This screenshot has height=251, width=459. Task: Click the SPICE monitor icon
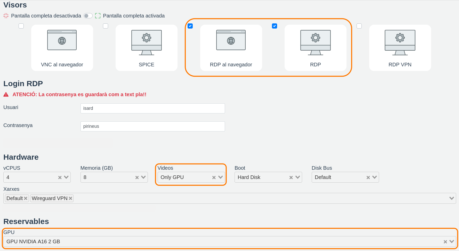pos(146,42)
